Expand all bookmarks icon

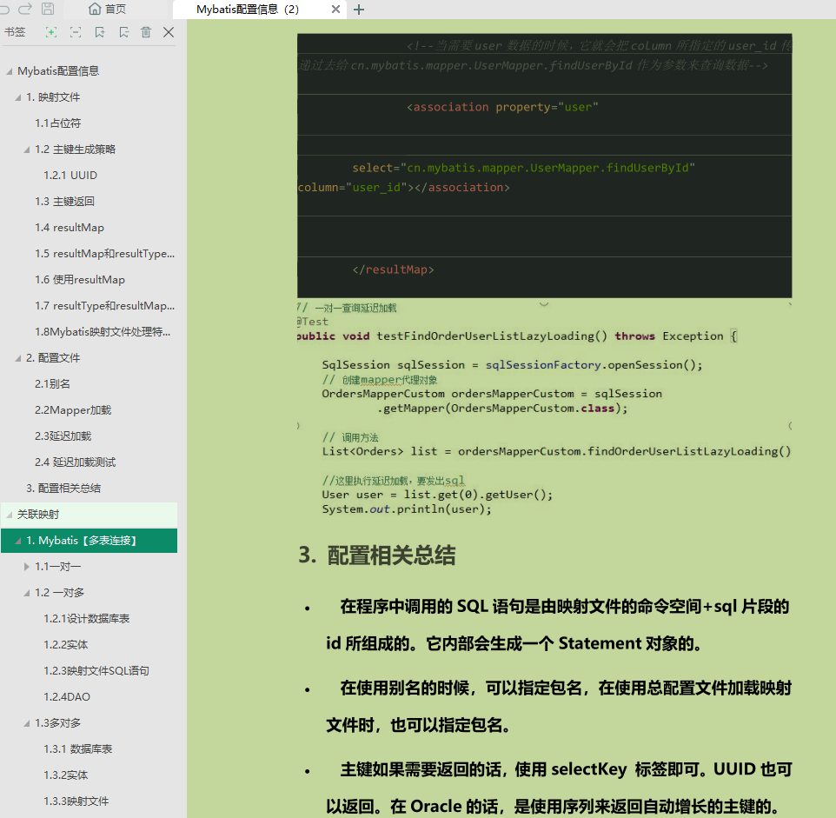click(51, 32)
